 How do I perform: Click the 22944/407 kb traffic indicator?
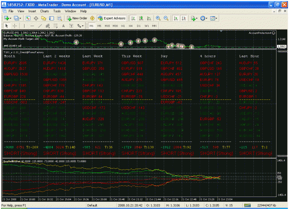pos(266,205)
